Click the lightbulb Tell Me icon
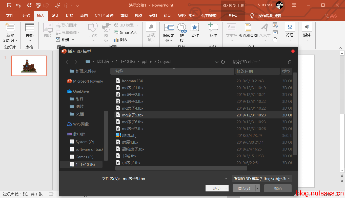The image size is (345, 198). [252, 16]
